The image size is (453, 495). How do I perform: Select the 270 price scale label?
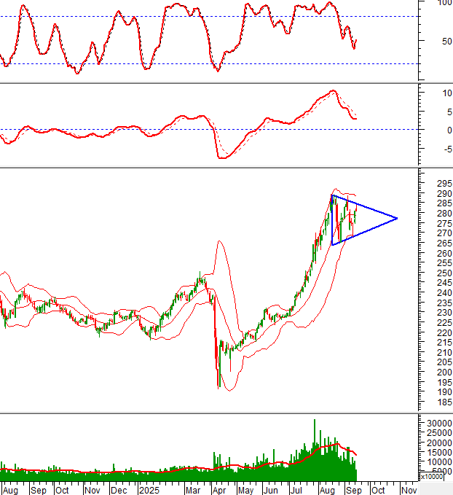click(444, 233)
